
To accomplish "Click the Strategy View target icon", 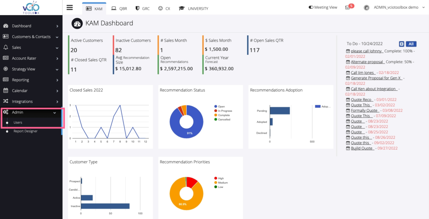I will [x=5, y=69].
